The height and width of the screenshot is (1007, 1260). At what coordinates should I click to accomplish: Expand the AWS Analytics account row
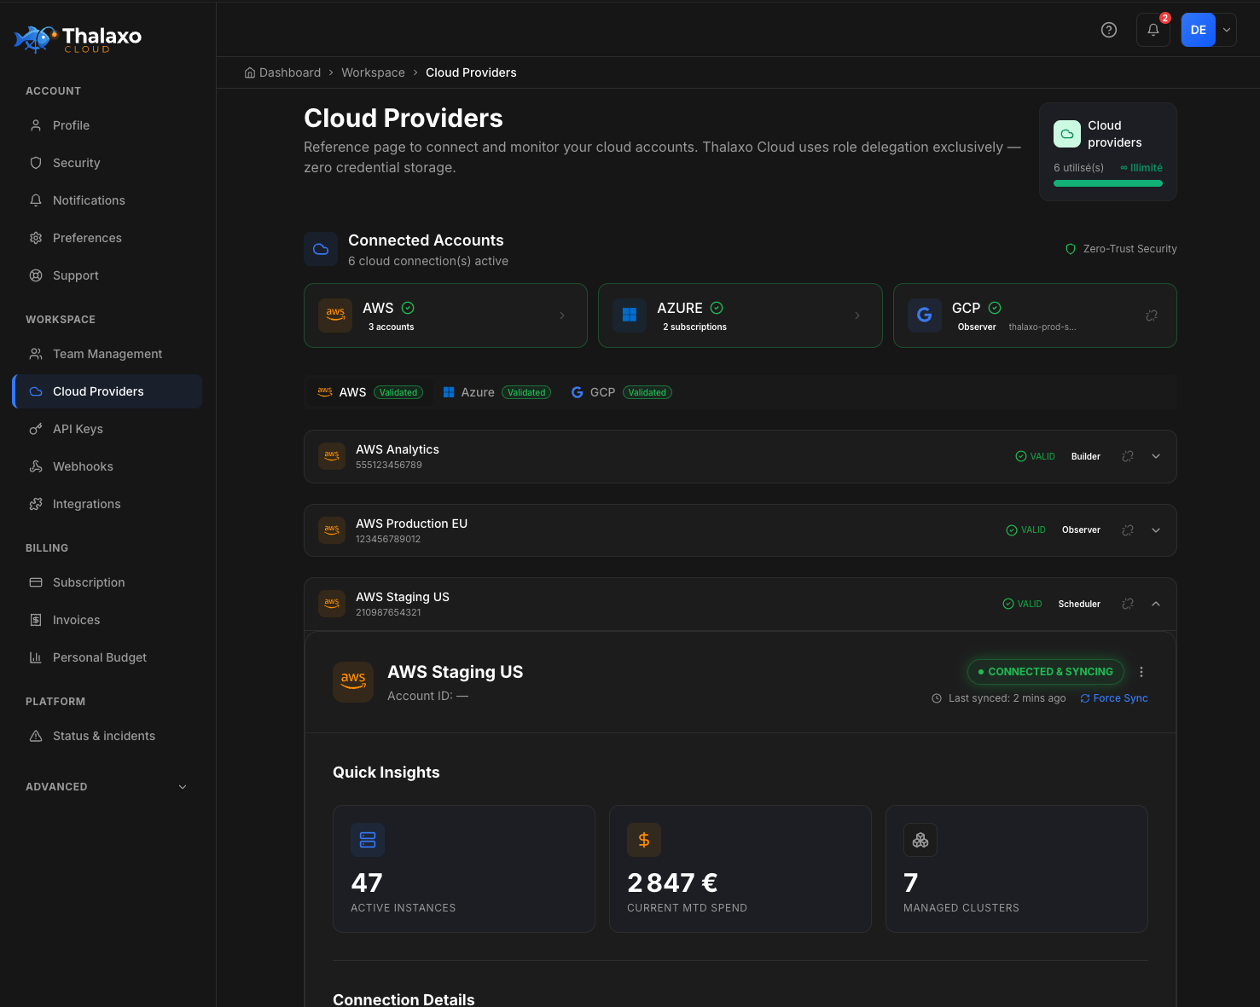(x=1156, y=456)
